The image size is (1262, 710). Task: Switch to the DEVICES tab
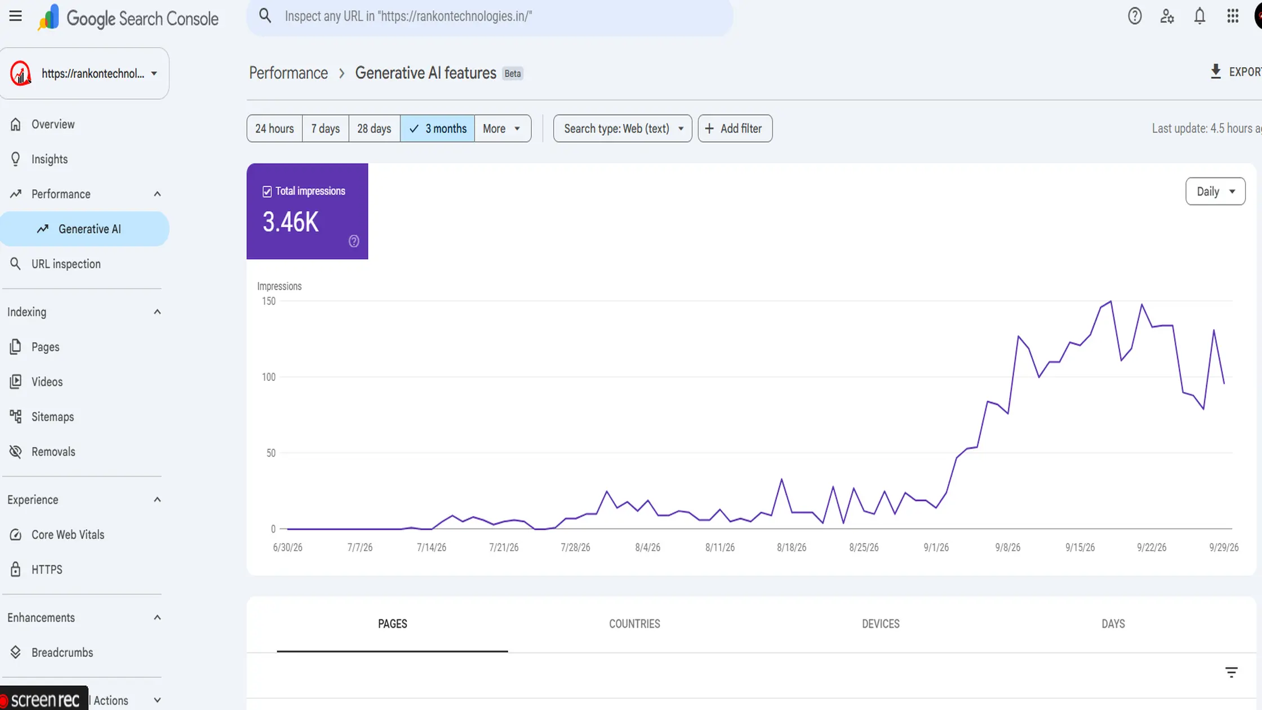tap(881, 624)
